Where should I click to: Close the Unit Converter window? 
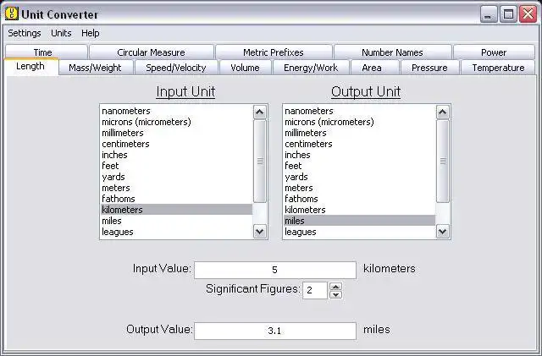[528, 14]
